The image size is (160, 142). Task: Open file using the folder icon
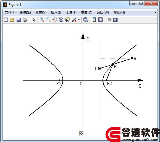[x=12, y=20]
